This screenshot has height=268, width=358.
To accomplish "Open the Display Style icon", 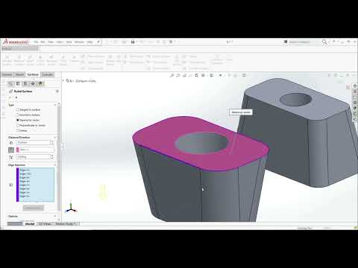I will (211, 75).
